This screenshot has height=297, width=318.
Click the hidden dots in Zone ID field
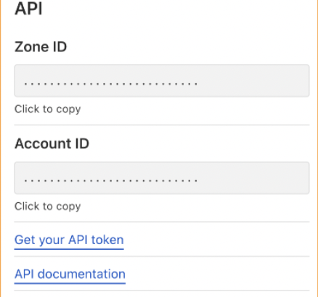[111, 84]
